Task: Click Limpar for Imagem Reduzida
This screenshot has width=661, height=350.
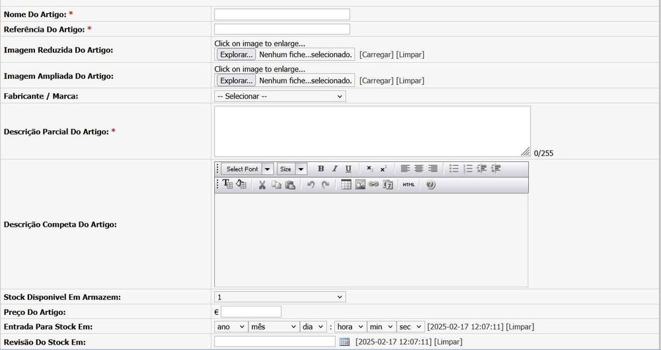Action: 410,54
